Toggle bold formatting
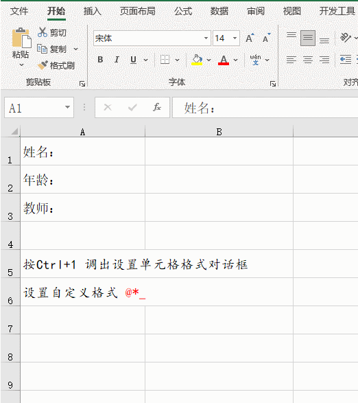 pyautogui.click(x=100, y=60)
